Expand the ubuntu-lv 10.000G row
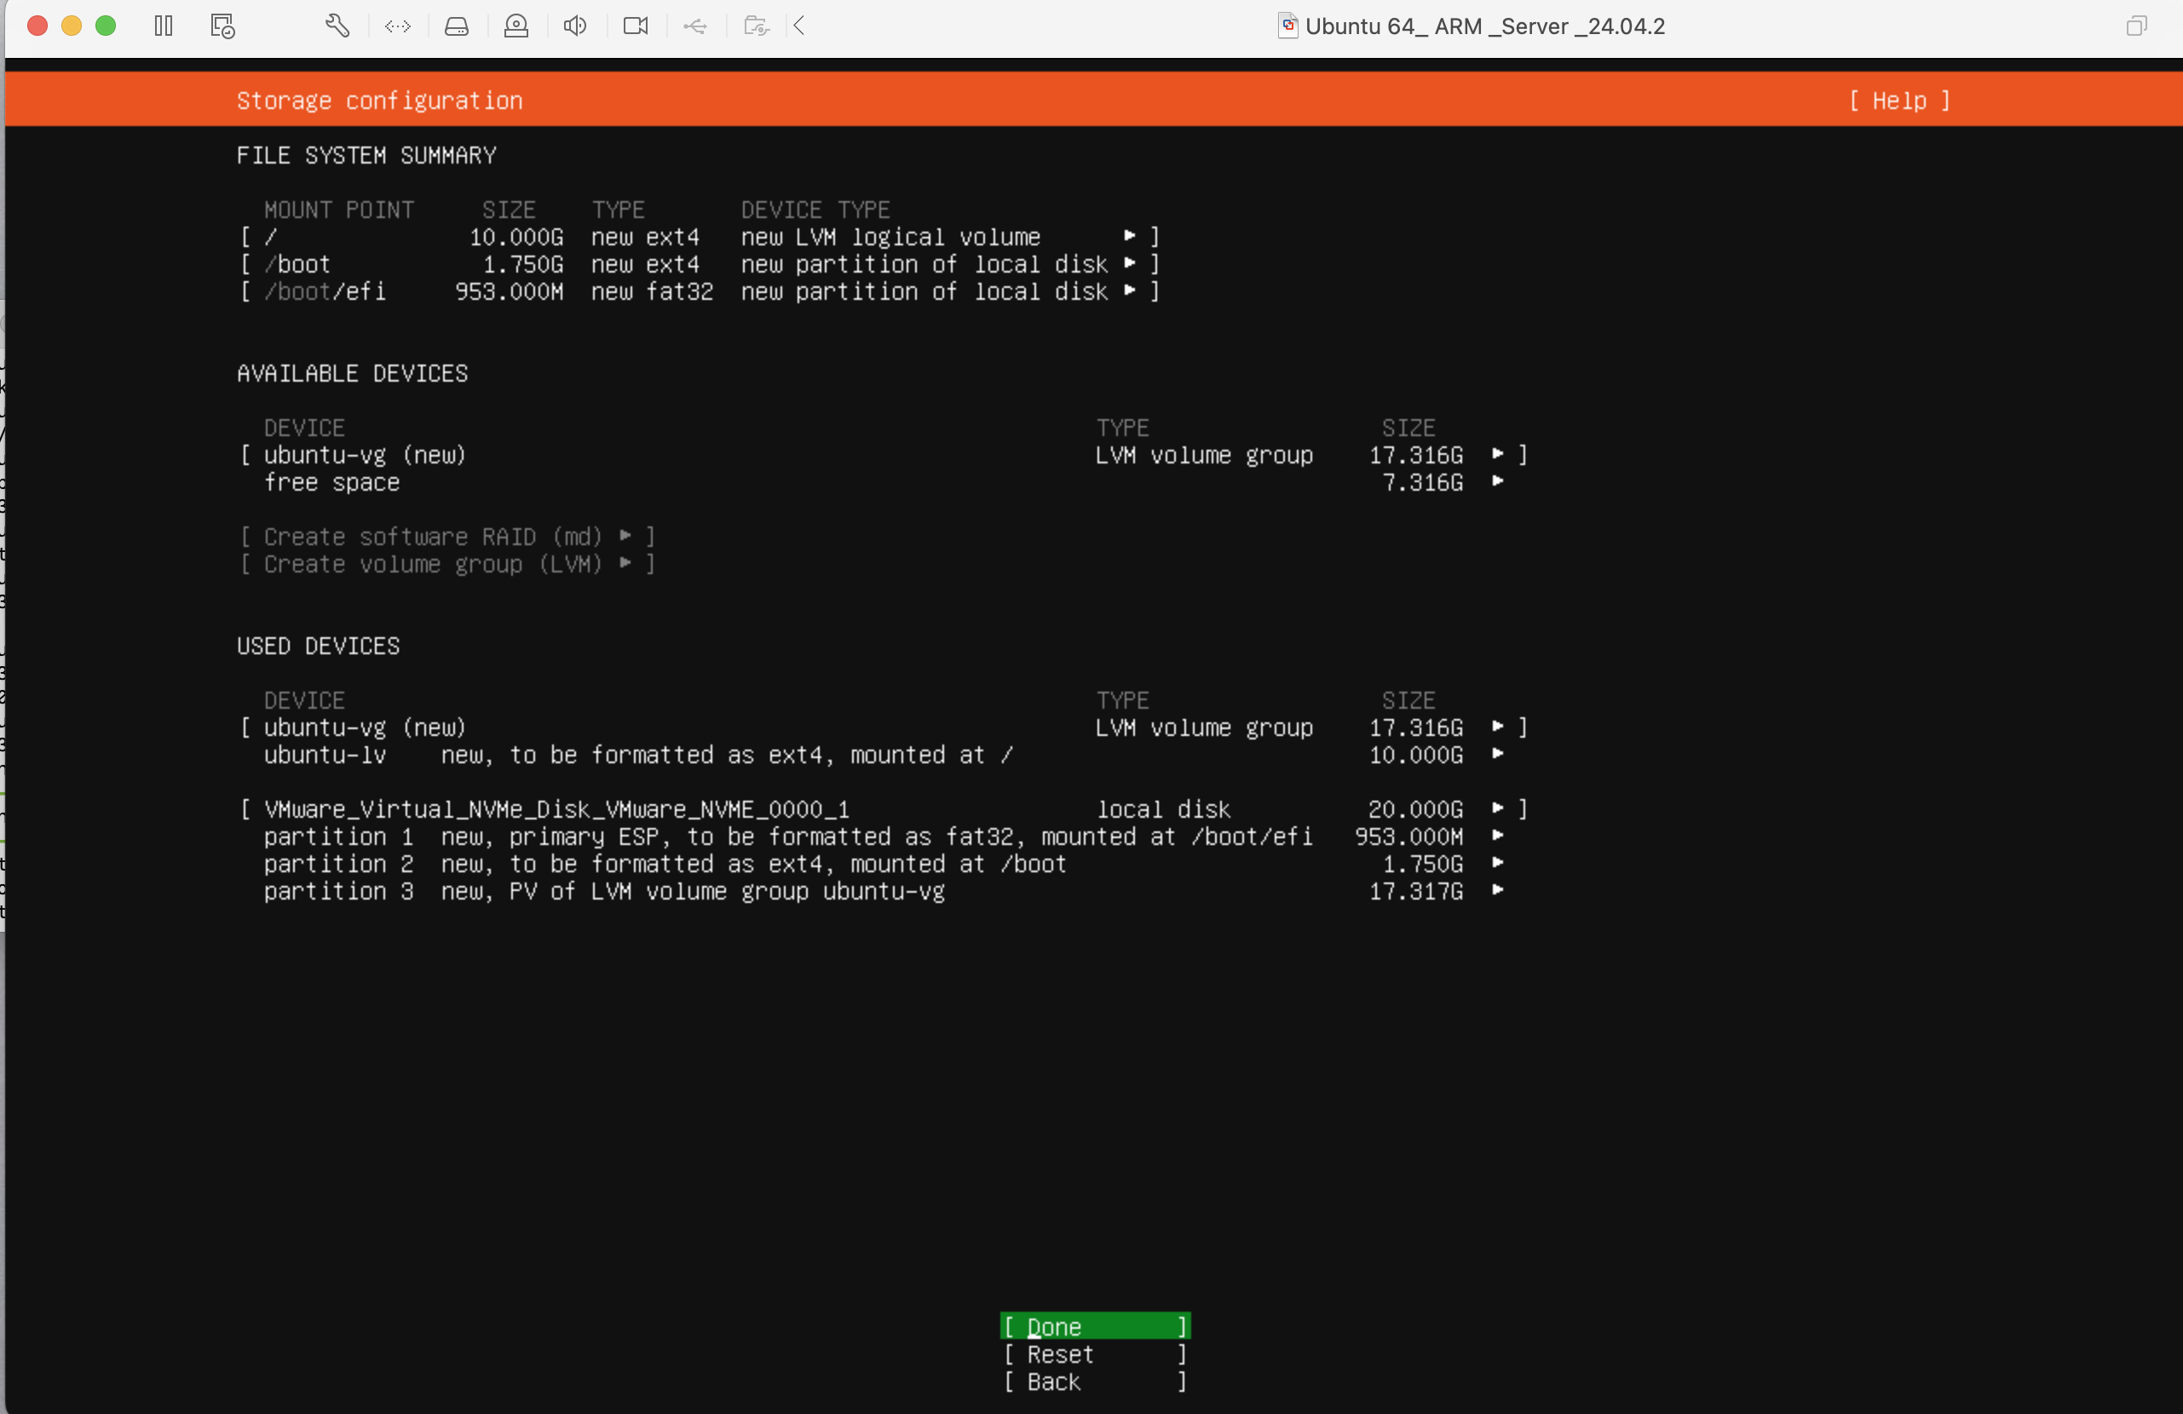This screenshot has height=1414, width=2183. [x=884, y=755]
